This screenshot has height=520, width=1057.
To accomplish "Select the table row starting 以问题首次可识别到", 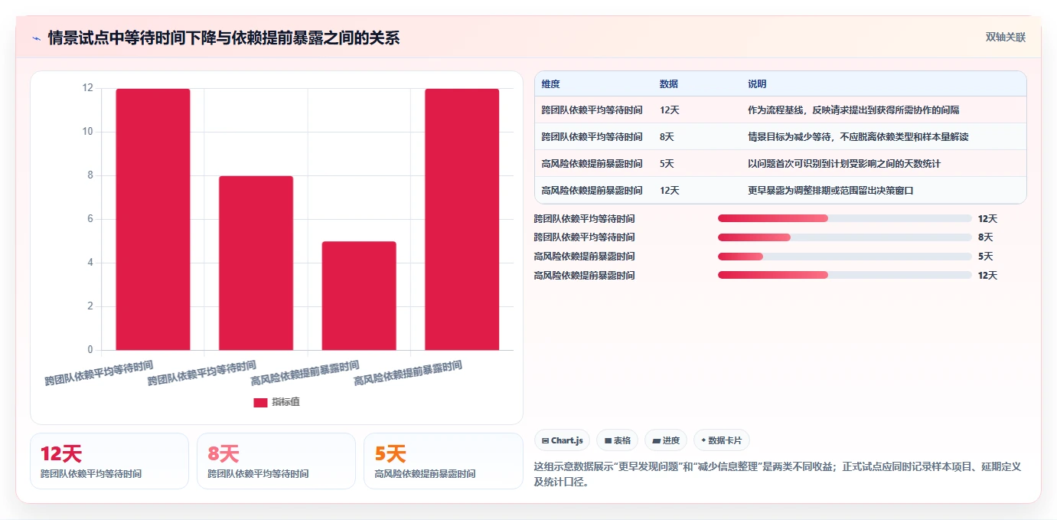I will pyautogui.click(x=781, y=163).
